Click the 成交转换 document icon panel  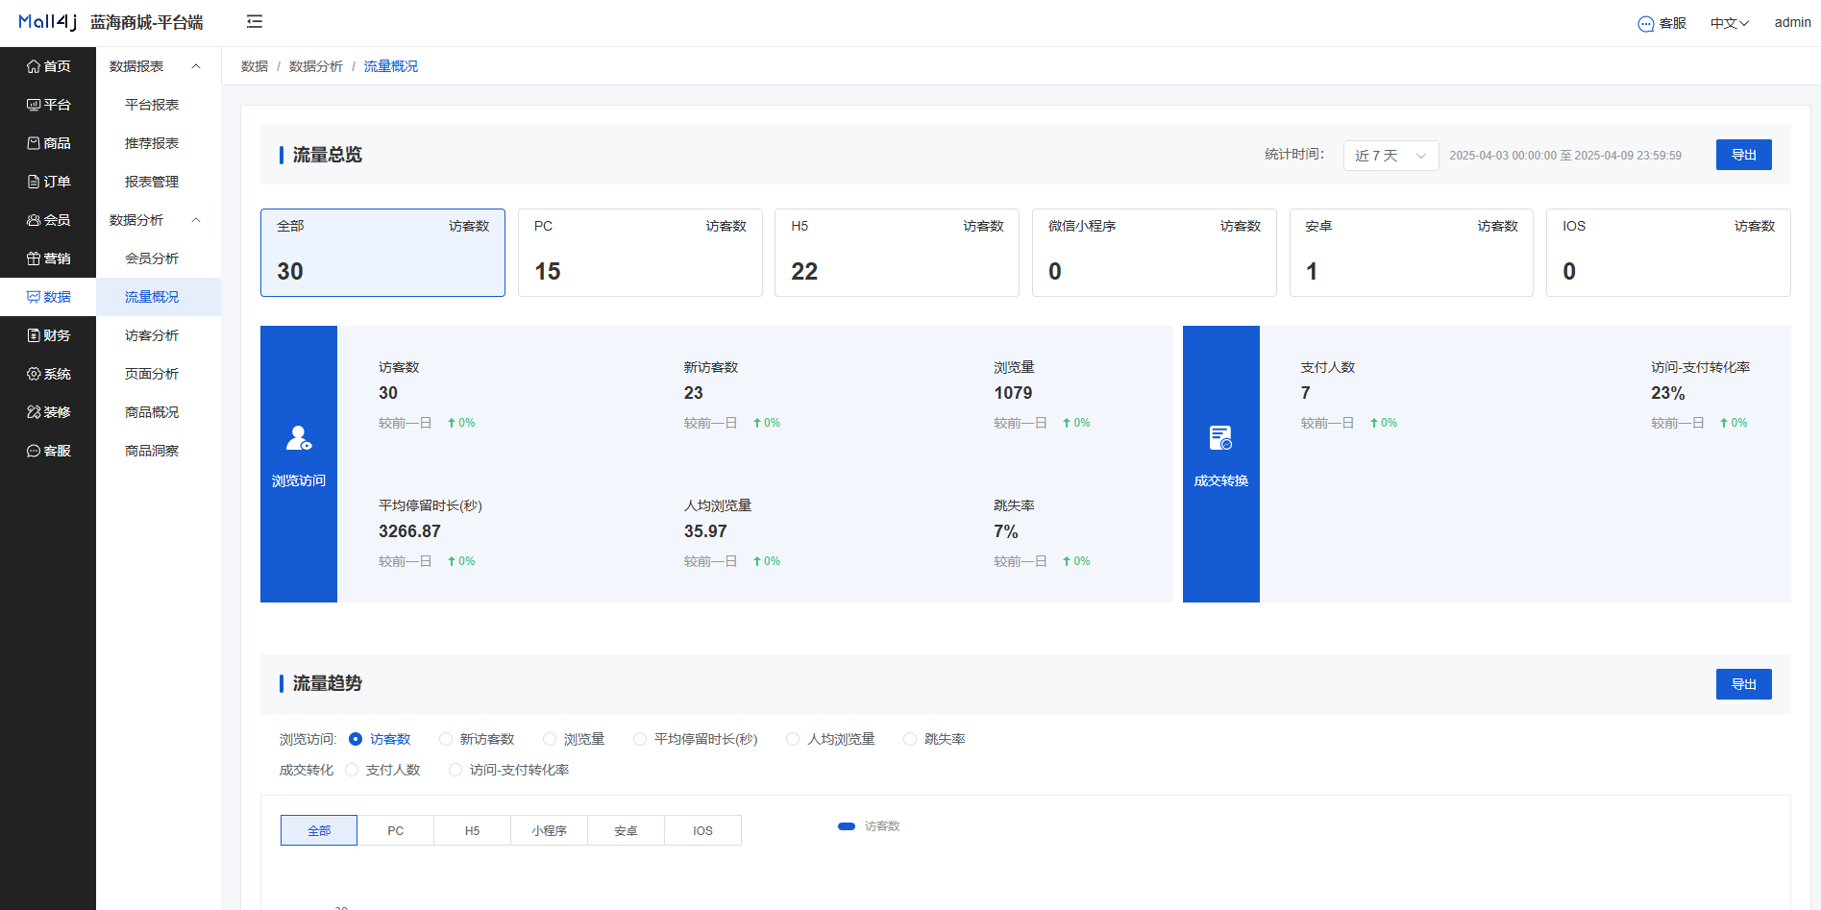coord(1221,464)
